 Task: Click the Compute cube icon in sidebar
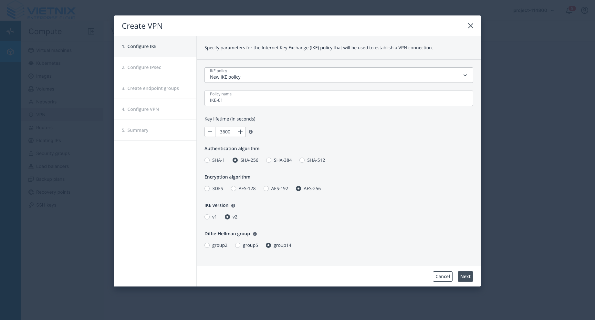[10, 52]
